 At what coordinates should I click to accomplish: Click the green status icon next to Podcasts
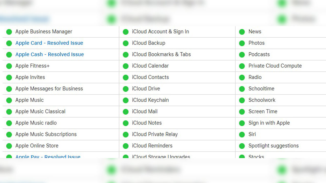[242, 55]
